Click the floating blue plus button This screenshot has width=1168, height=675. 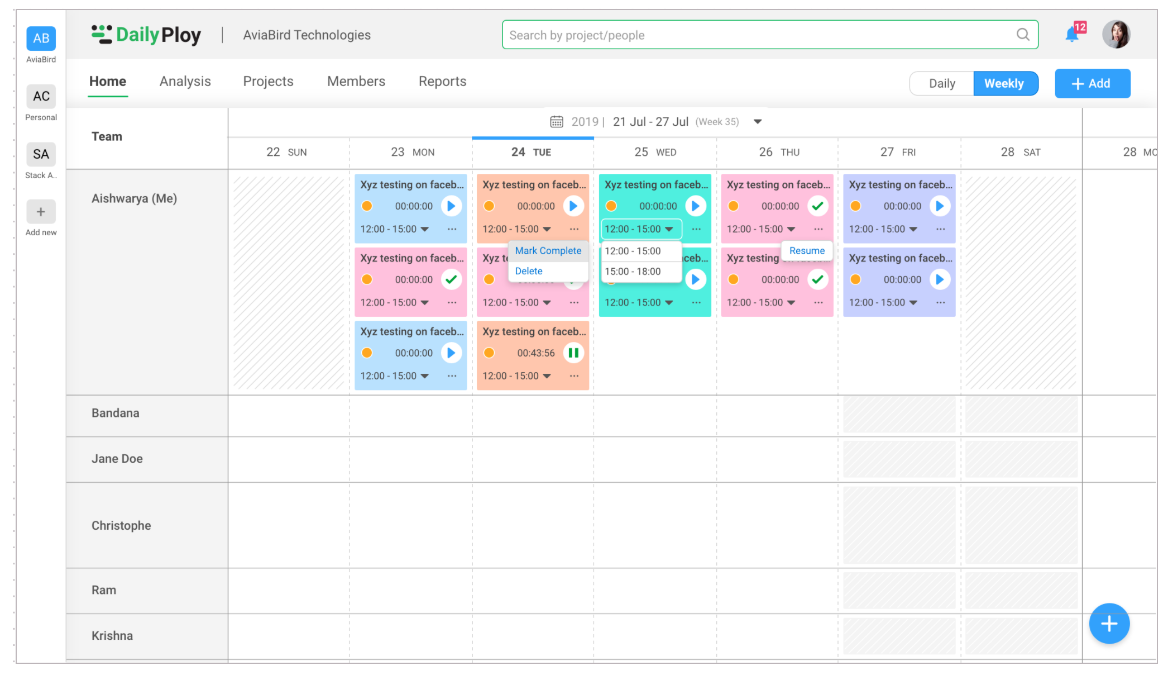1109,624
